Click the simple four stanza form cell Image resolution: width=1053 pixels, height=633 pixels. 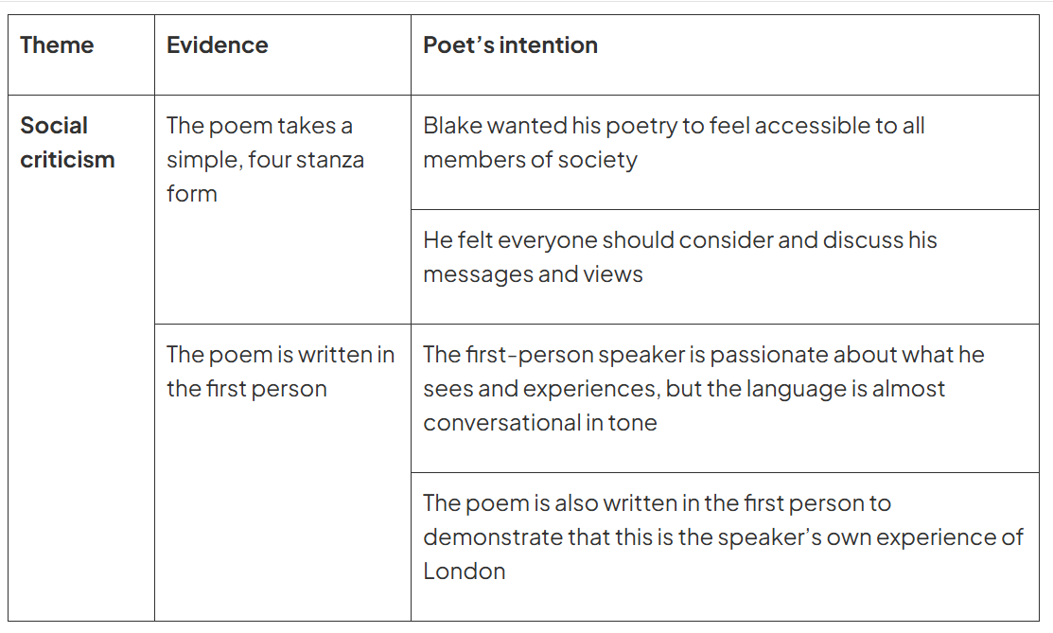pos(283,210)
